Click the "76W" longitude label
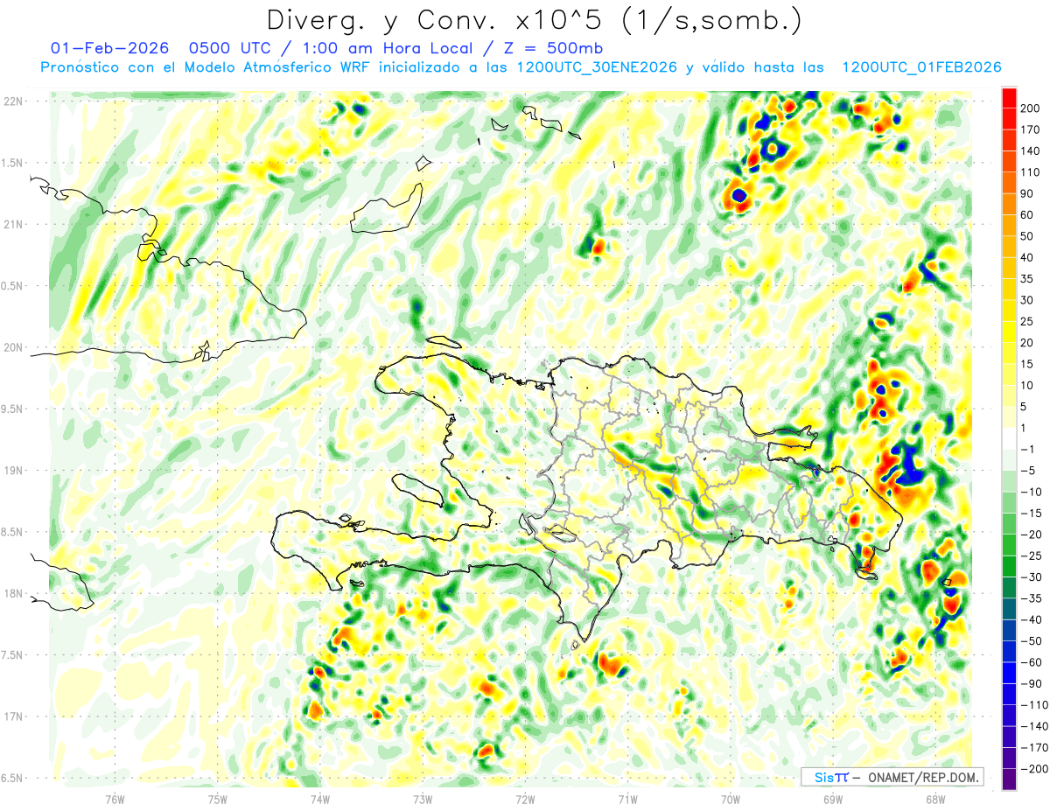 [x=115, y=800]
